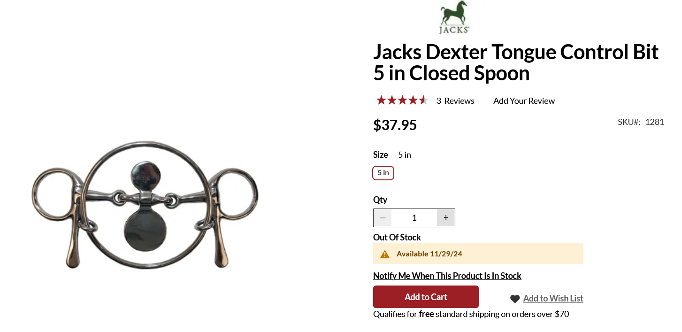Open the 3 Reviews link

[x=455, y=101]
